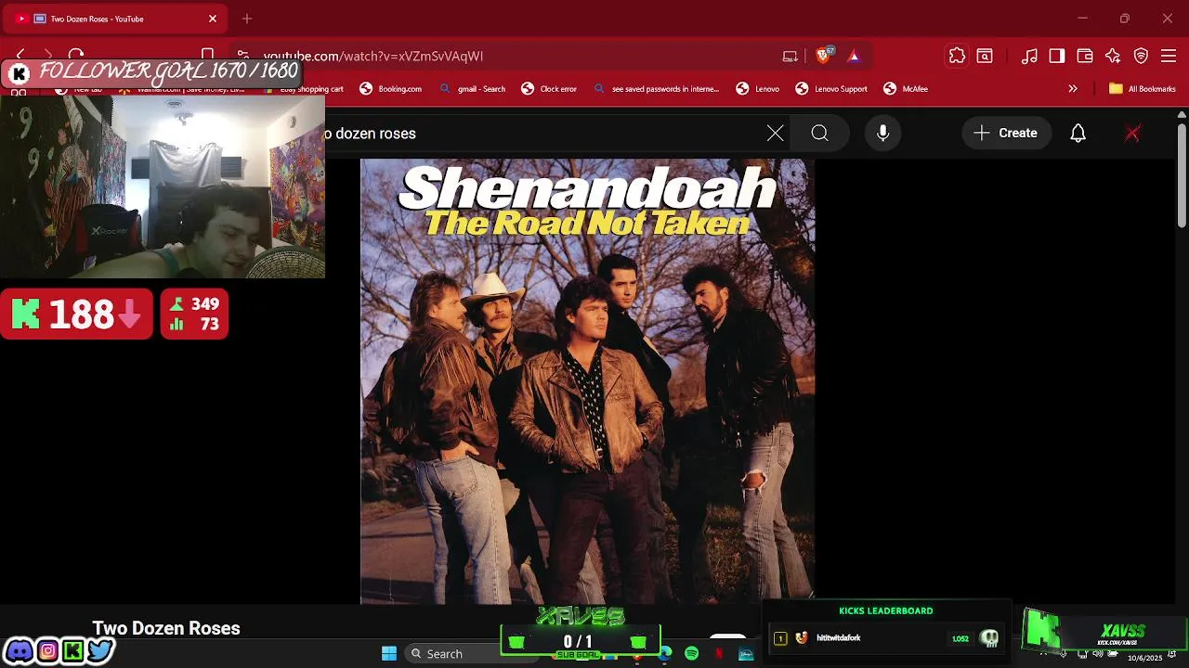Click the Discord icon in overlay
1189x668 pixels.
(19, 650)
